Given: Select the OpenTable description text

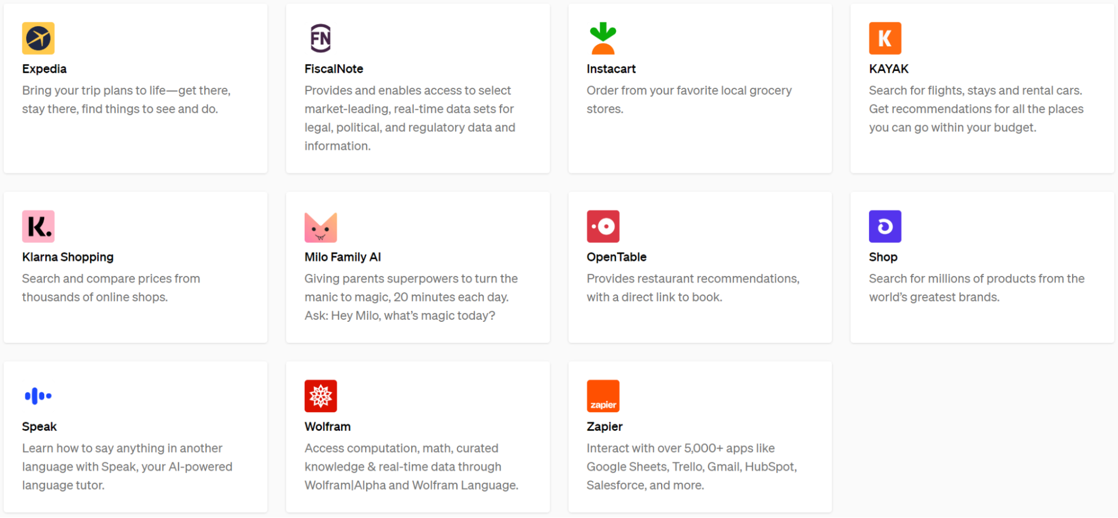Looking at the screenshot, I should (x=692, y=288).
